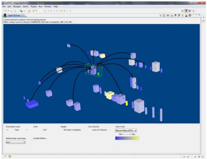The width and height of the screenshot is (207, 159).
Task: Open the Window menu
Action: (48, 6)
